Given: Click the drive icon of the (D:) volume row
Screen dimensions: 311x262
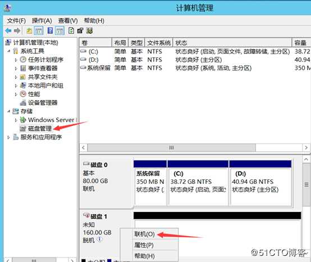Looking at the screenshot, I should (83, 59).
